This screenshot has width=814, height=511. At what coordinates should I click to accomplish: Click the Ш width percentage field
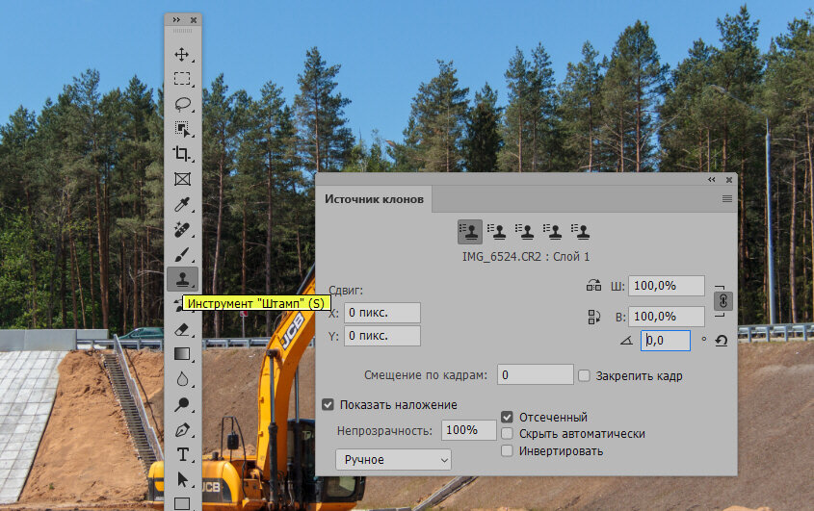point(667,286)
